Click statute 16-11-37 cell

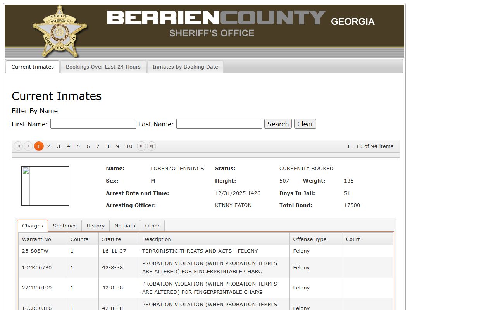[119, 251]
